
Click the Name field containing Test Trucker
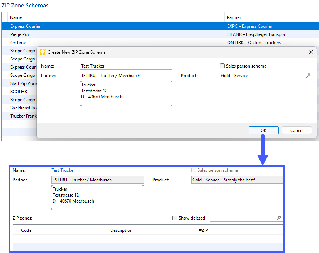pyautogui.click(x=126, y=66)
